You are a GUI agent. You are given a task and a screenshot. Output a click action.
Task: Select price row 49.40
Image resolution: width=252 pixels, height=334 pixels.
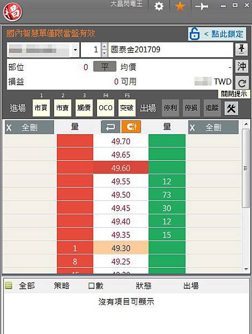click(121, 222)
